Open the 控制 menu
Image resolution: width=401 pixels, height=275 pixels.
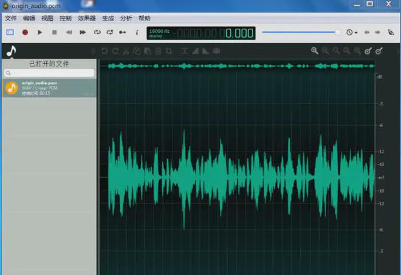(x=66, y=18)
